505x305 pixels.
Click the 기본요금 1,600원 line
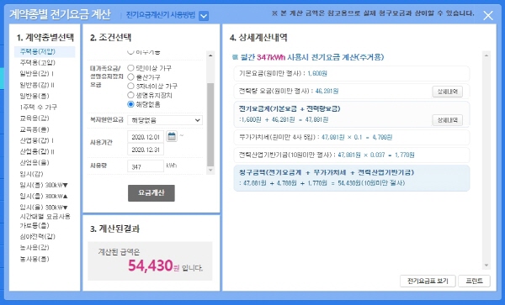tap(351, 74)
